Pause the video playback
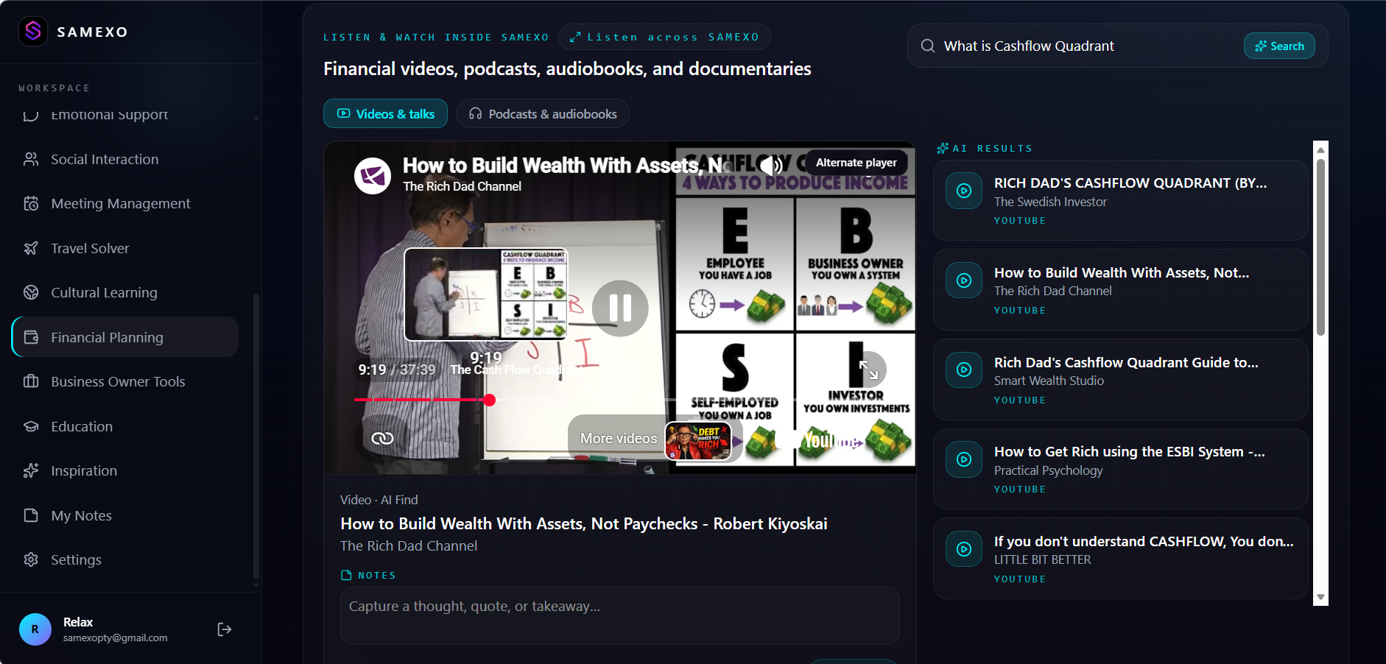The image size is (1386, 664). coord(620,308)
